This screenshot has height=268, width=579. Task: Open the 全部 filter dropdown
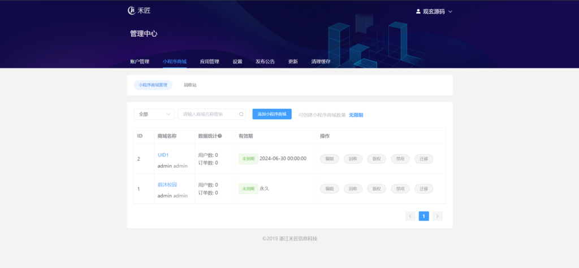[154, 114]
